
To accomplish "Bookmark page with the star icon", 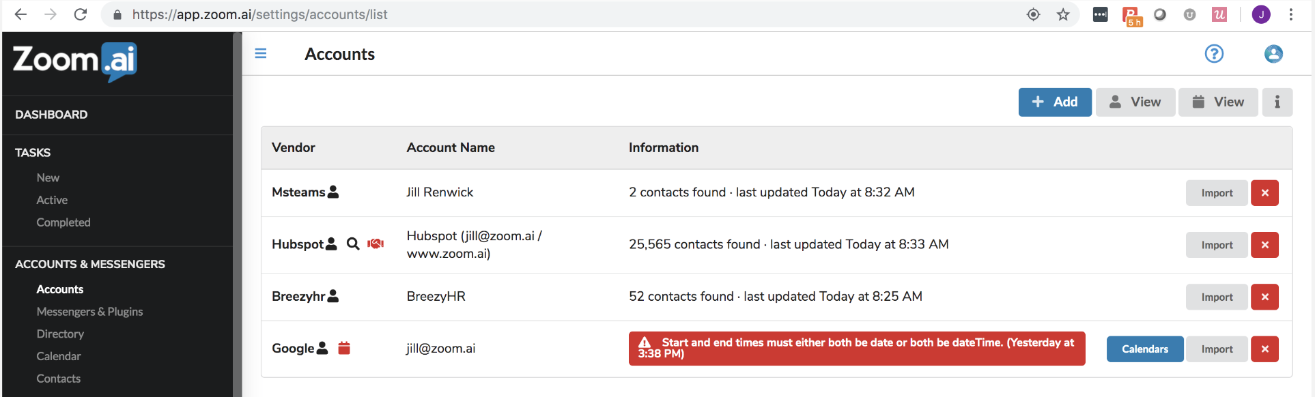I will 1063,14.
